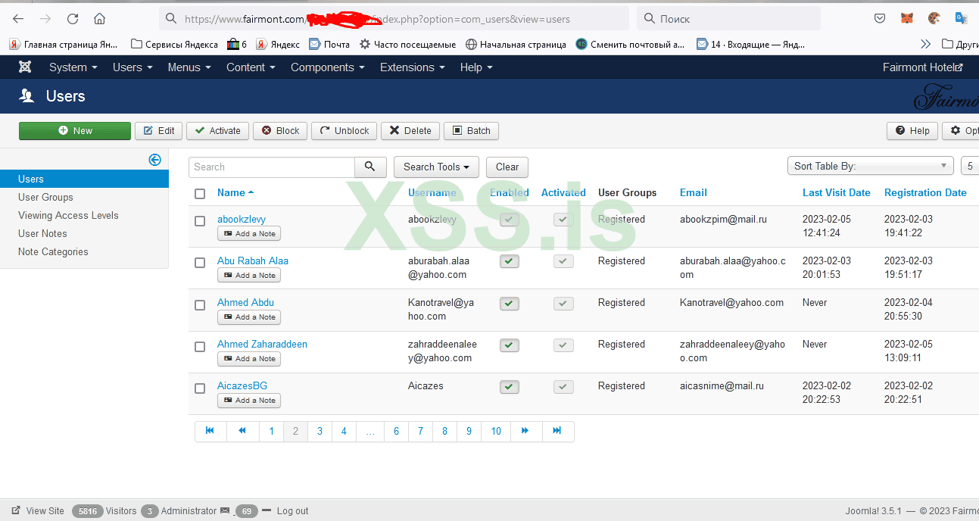
Task: Reload the page in the browser
Action: tap(73, 19)
